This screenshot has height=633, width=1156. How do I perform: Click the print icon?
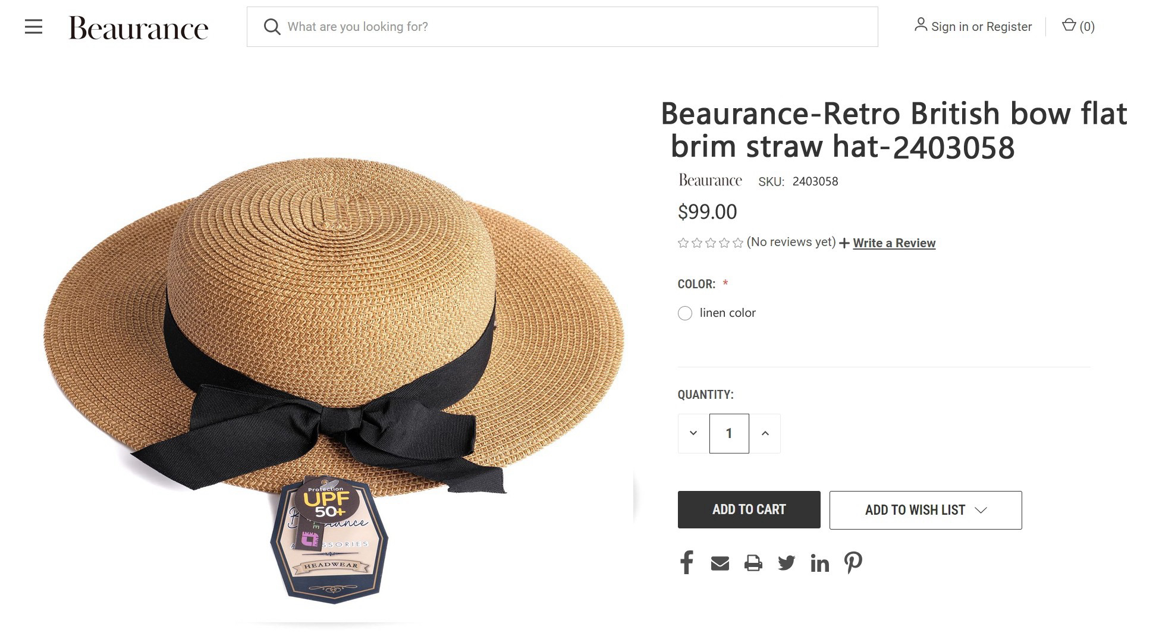tap(753, 563)
